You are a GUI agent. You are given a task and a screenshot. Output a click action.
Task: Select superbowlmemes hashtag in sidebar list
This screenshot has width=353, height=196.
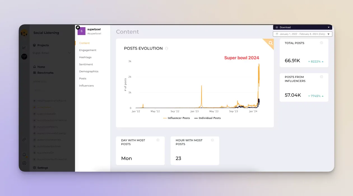(x=49, y=140)
